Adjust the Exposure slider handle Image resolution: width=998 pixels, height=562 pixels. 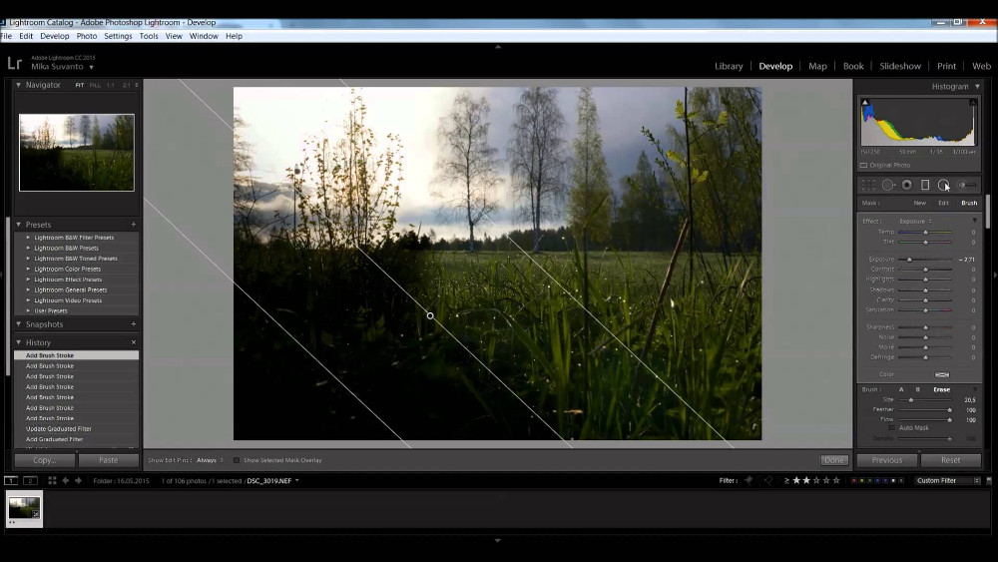pos(909,260)
